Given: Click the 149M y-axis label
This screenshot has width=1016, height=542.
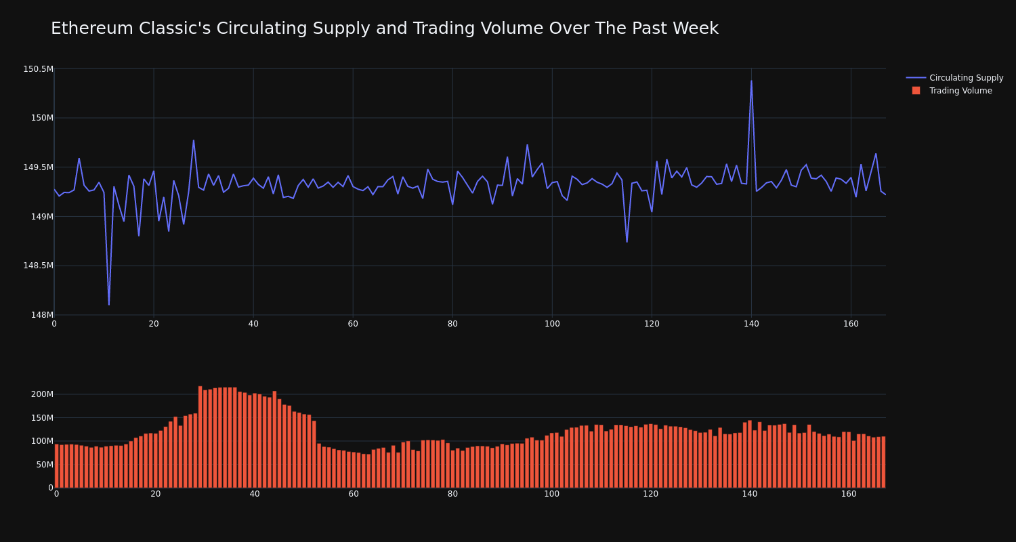Looking at the screenshot, I should (x=42, y=217).
